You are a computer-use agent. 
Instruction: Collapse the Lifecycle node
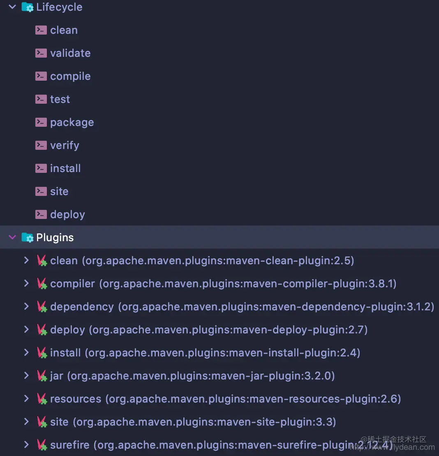12,7
